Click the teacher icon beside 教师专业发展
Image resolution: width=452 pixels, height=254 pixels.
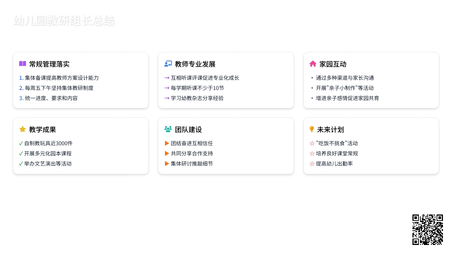[x=168, y=64]
